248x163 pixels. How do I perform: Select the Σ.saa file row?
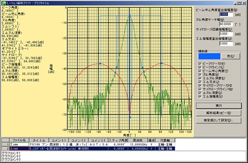[x=89, y=144]
